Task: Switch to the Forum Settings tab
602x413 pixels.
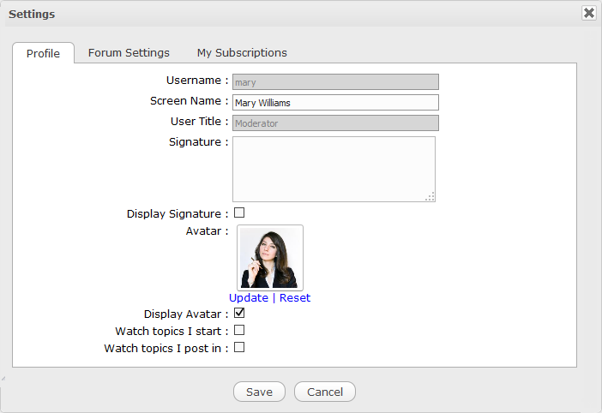Action: (129, 52)
